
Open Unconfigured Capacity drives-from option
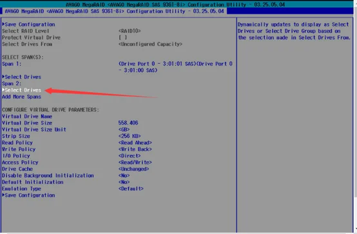coord(150,44)
